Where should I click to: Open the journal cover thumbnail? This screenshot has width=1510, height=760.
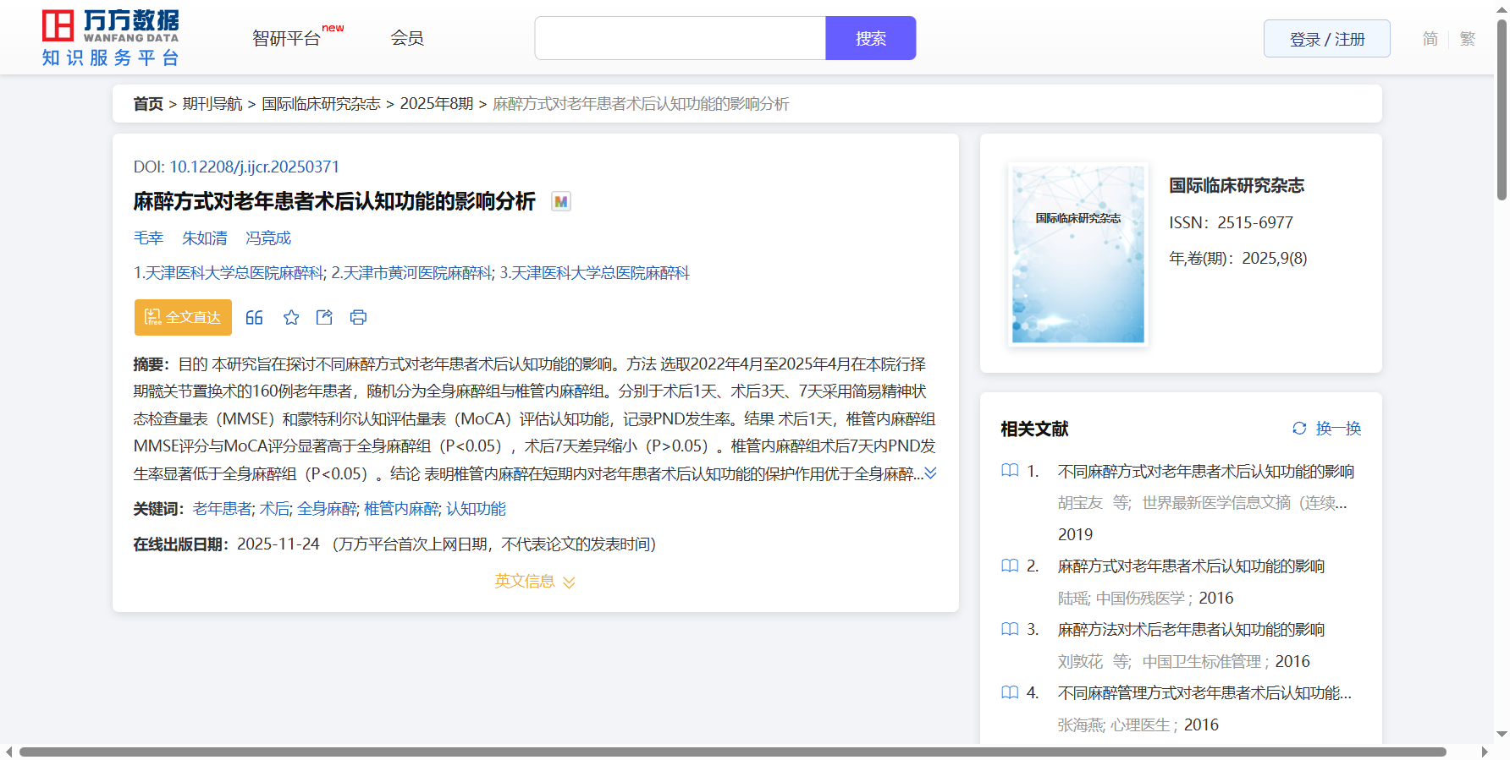point(1077,254)
